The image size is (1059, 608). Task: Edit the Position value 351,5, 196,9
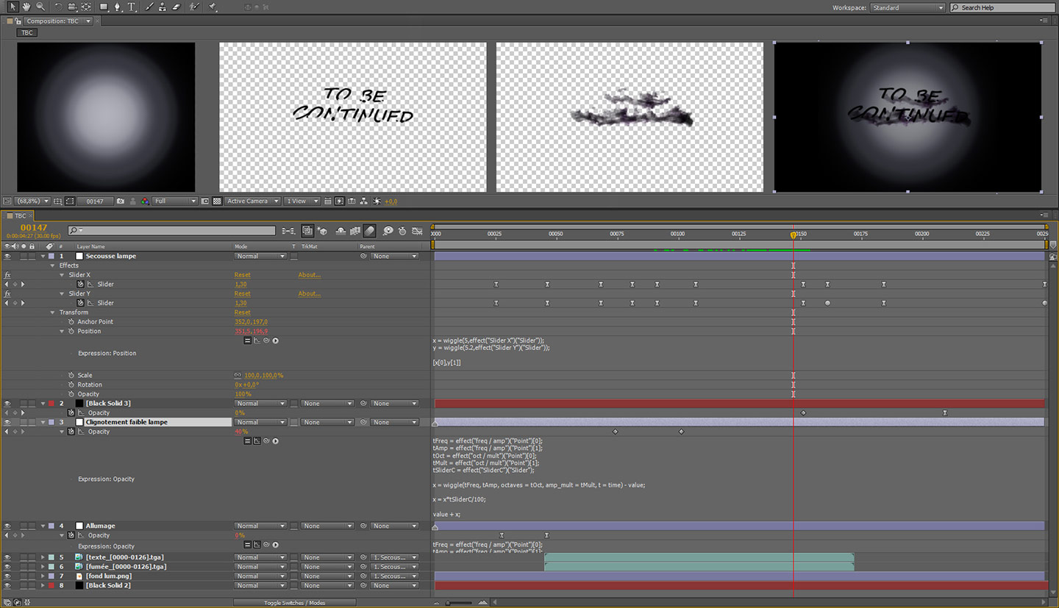(x=251, y=332)
